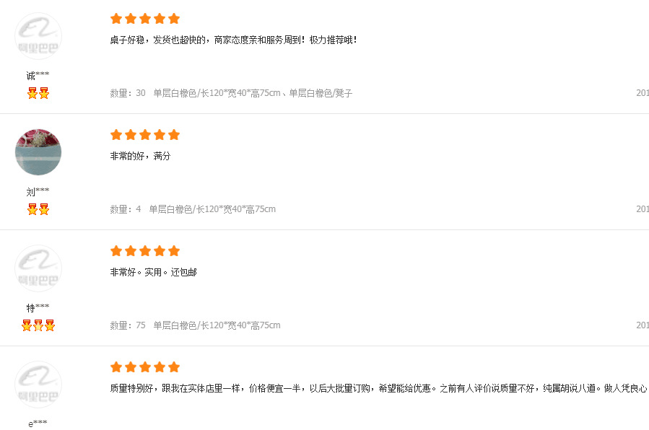
Task: Click the avatar of reviewer e***
Action: pyautogui.click(x=38, y=385)
